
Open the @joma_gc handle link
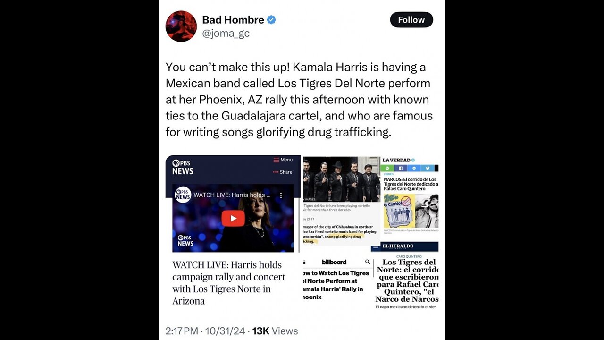pos(226,34)
